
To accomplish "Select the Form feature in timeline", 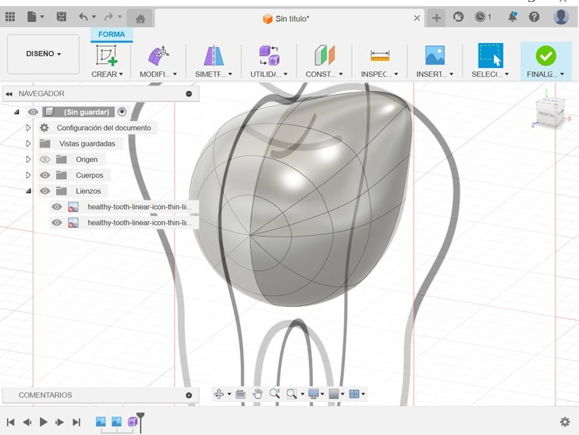I will point(132,421).
